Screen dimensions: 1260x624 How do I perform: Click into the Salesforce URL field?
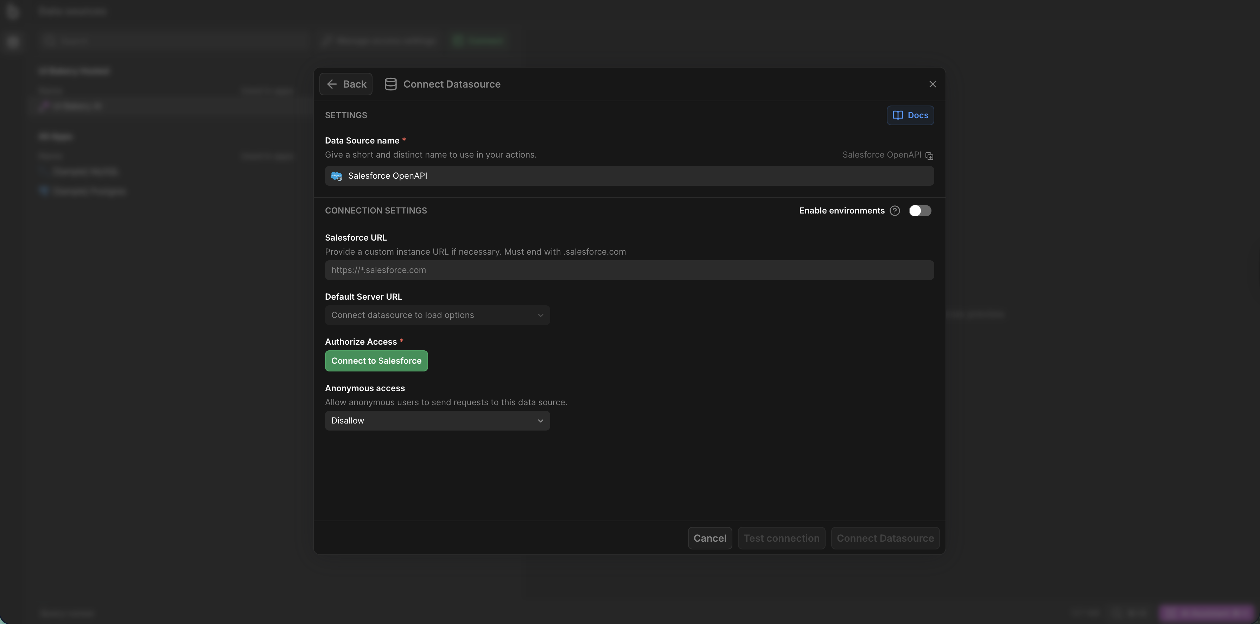click(x=629, y=270)
